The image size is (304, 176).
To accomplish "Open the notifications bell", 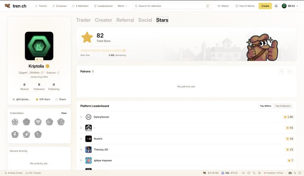I will point(276,6).
